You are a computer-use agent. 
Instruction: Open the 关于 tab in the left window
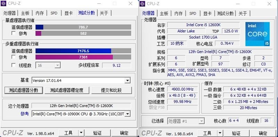click(104, 13)
